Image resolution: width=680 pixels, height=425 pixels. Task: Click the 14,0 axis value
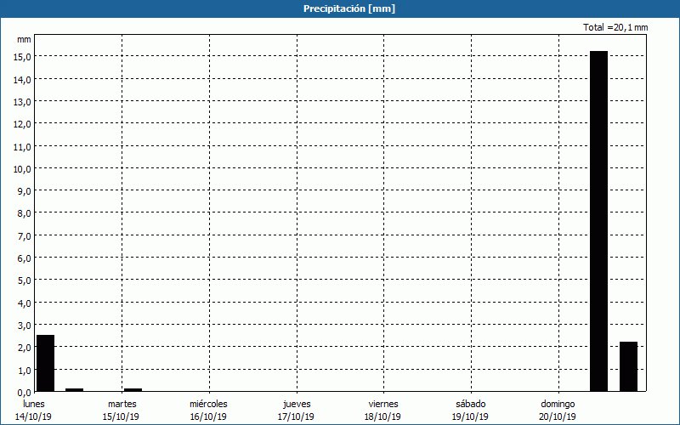point(22,79)
